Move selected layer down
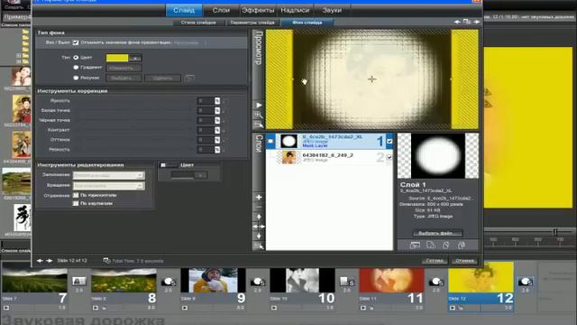 [x=259, y=237]
